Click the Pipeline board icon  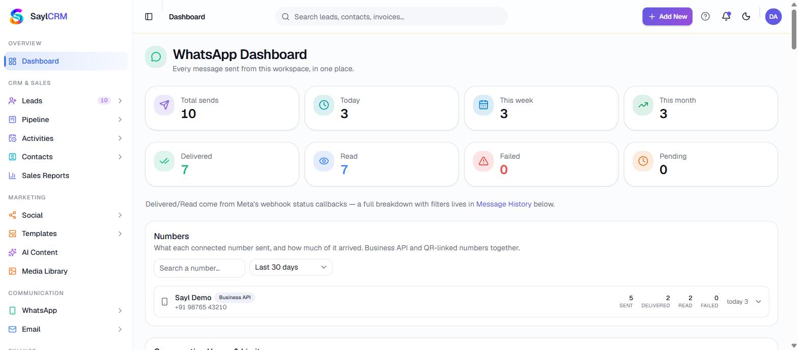pos(13,120)
